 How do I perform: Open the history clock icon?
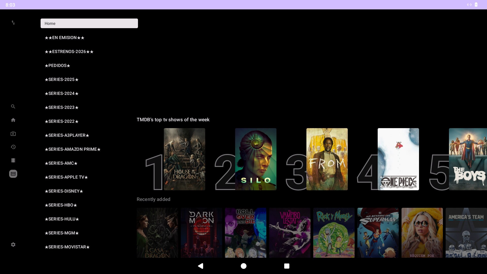pos(13,147)
